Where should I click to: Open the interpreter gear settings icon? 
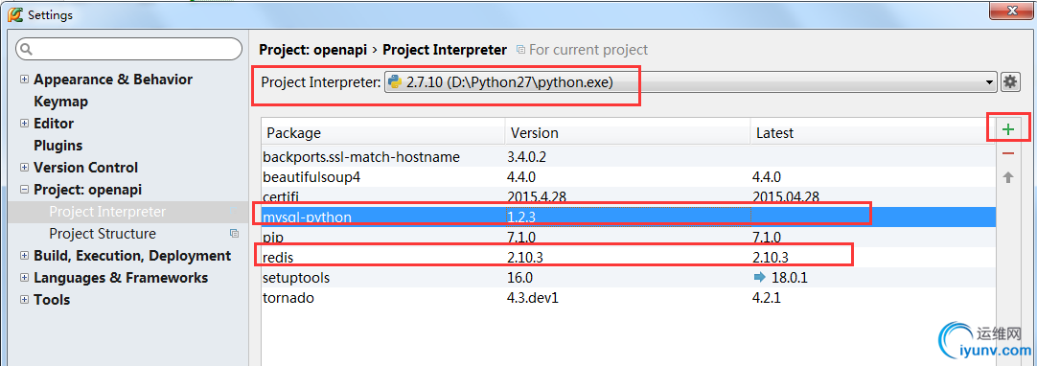[x=1010, y=82]
